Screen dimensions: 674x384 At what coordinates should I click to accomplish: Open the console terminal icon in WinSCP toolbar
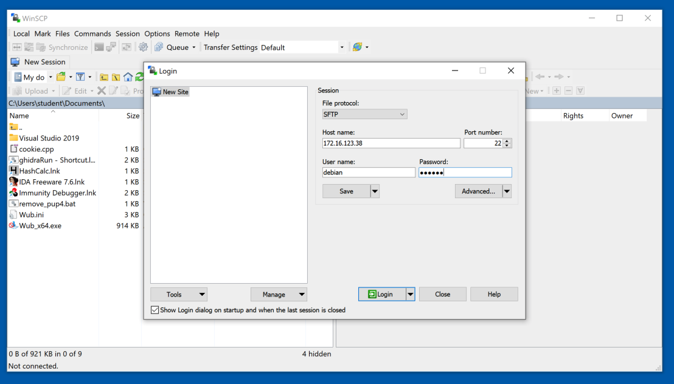coord(99,47)
